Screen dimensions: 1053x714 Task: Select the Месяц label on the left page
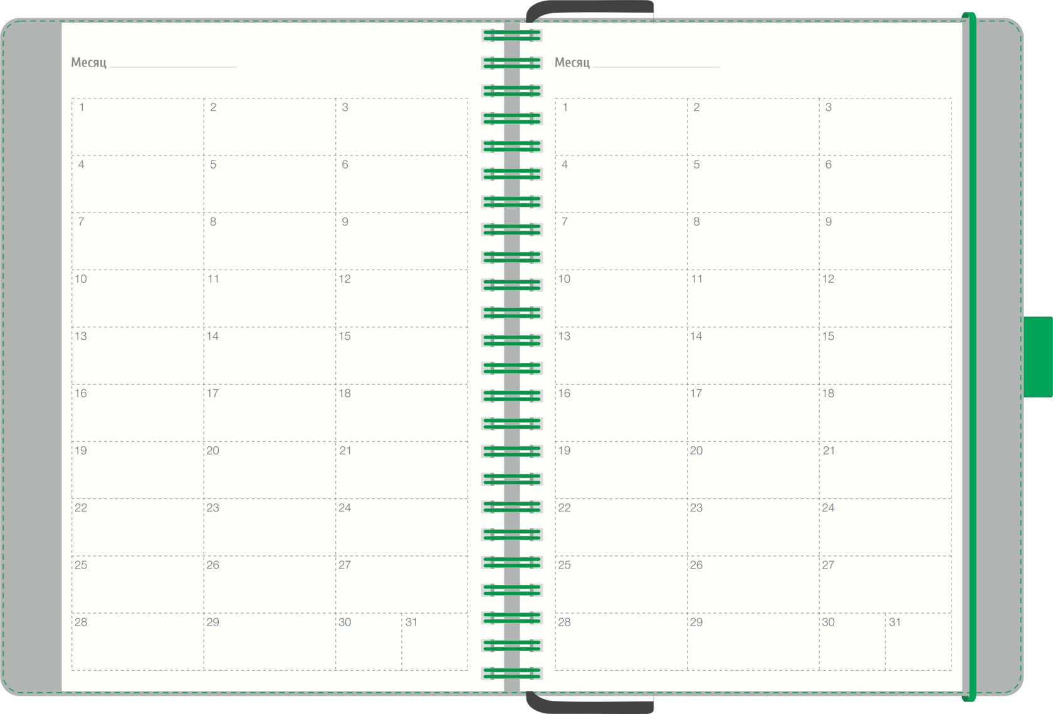click(x=88, y=62)
